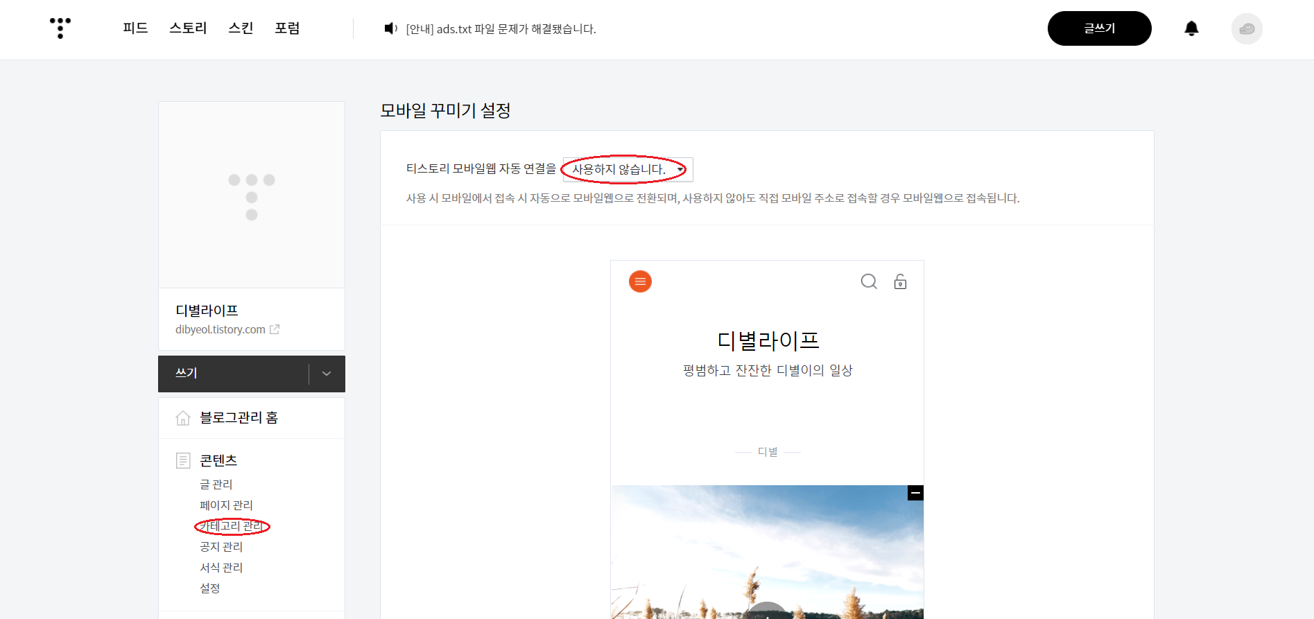1314x619 pixels.
Task: Click the blog profile image placeholder
Action: pyautogui.click(x=252, y=195)
